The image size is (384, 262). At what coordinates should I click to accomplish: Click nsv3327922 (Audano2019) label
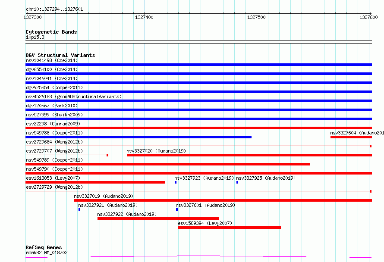[127, 214]
